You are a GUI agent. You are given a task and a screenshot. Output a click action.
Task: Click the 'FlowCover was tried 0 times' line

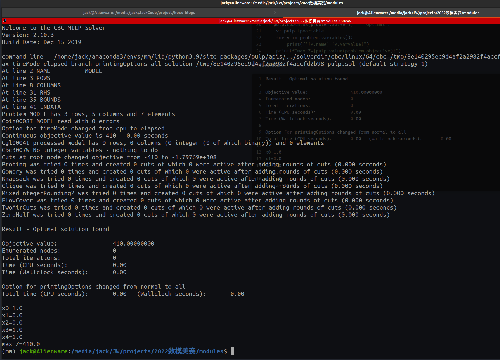click(197, 201)
